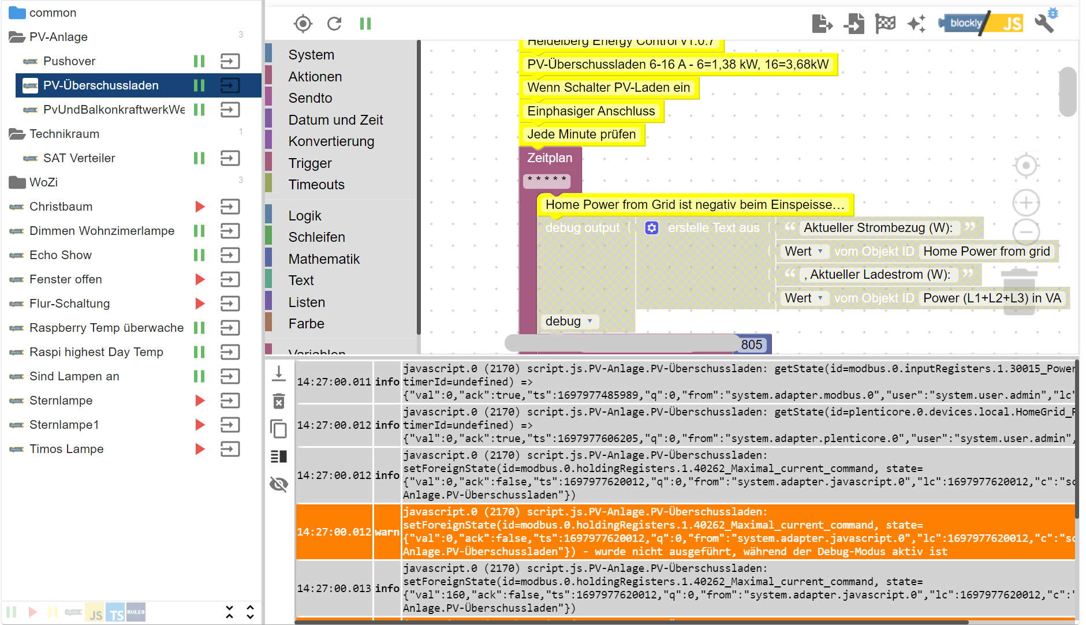Screen dimensions: 1086x625
Task: Click the Blockly trash can
Action: tap(1019, 291)
